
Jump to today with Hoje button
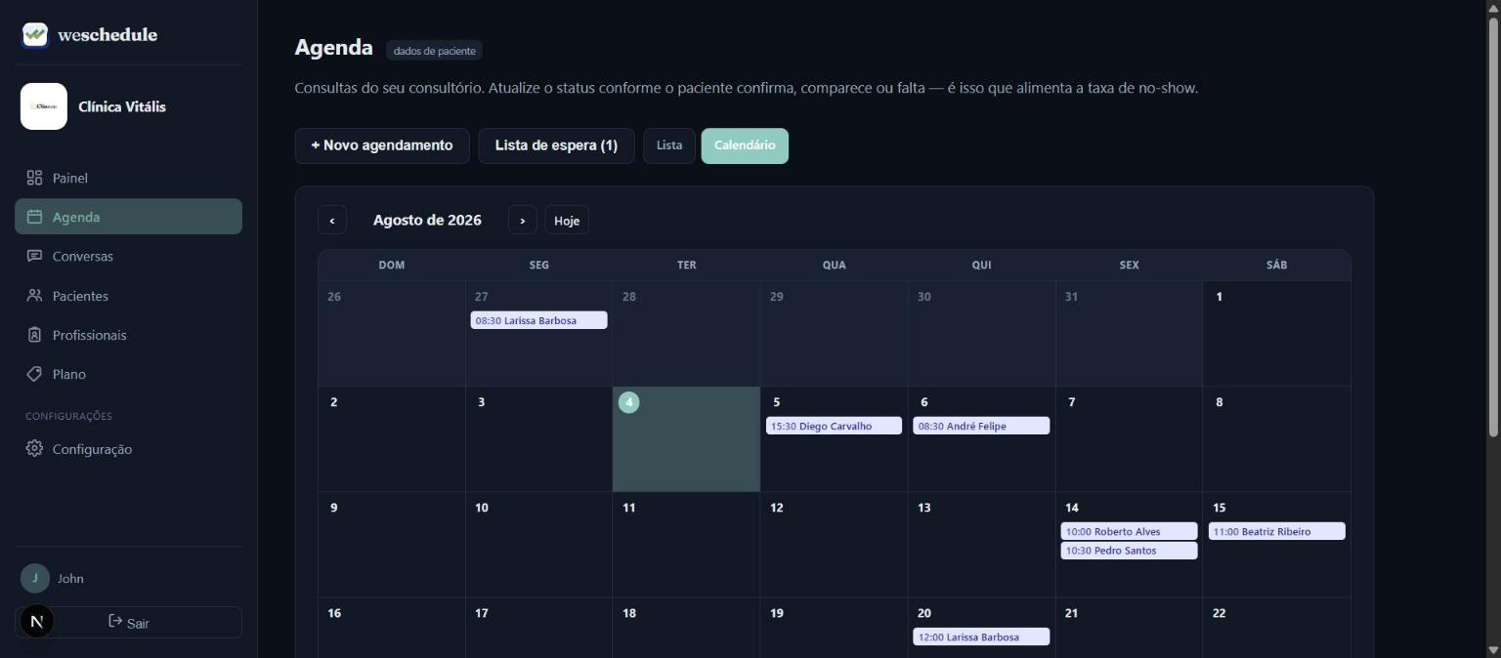[x=567, y=221]
